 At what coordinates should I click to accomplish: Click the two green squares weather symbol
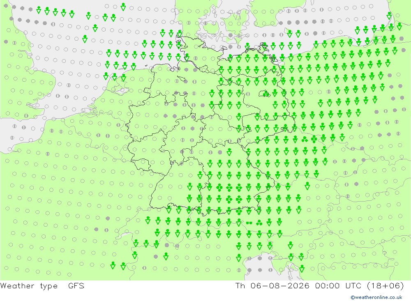(x=249, y=223)
